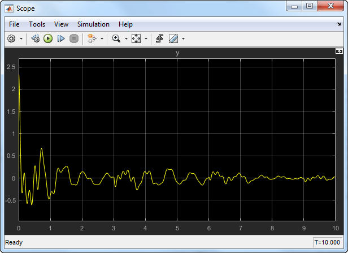Expand the Zoom tool dropdown arrow

click(x=126, y=38)
